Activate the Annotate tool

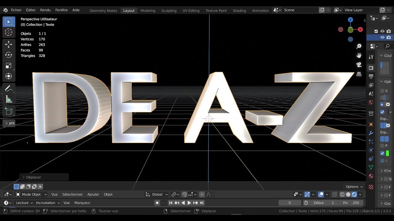pos(9,89)
